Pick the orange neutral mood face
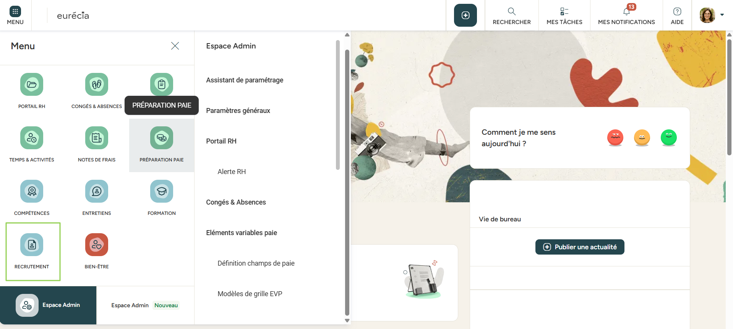 point(642,137)
